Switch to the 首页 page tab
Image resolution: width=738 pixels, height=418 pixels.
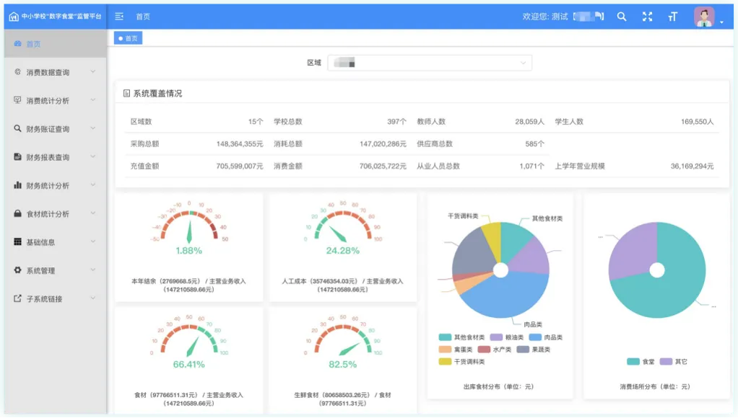tap(129, 38)
